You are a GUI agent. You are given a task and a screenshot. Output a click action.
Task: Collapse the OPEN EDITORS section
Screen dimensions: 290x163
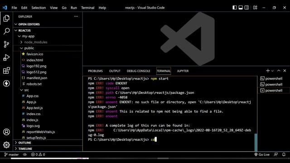pyautogui.click(x=48, y=24)
